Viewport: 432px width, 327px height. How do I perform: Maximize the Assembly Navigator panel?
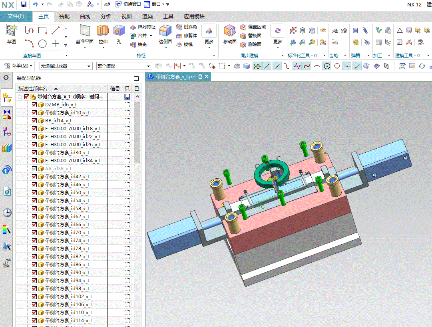click(x=136, y=78)
